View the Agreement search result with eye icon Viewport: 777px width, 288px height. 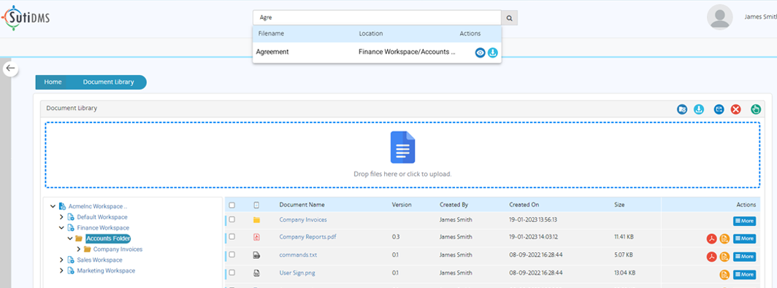(x=481, y=52)
